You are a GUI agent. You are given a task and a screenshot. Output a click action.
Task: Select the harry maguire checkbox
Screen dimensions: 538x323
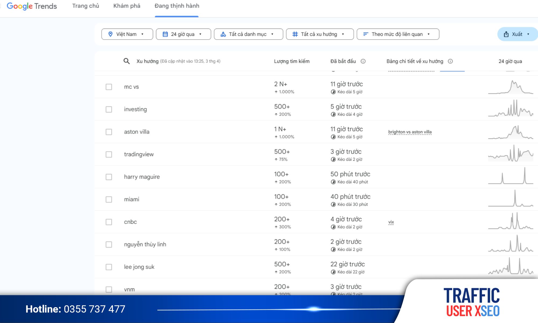tap(109, 177)
